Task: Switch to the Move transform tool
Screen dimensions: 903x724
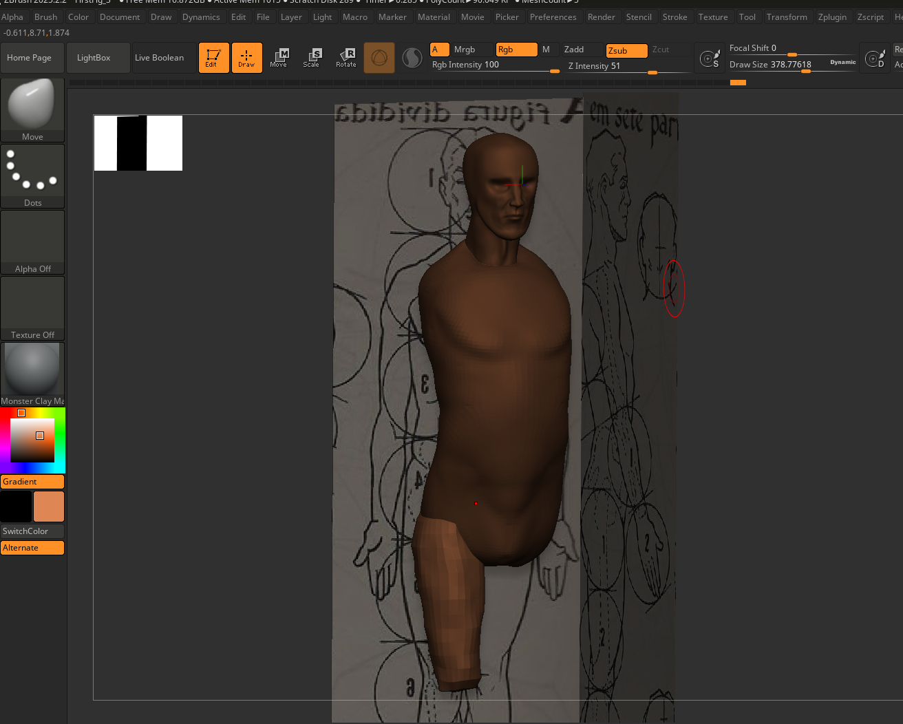Action: [279, 58]
